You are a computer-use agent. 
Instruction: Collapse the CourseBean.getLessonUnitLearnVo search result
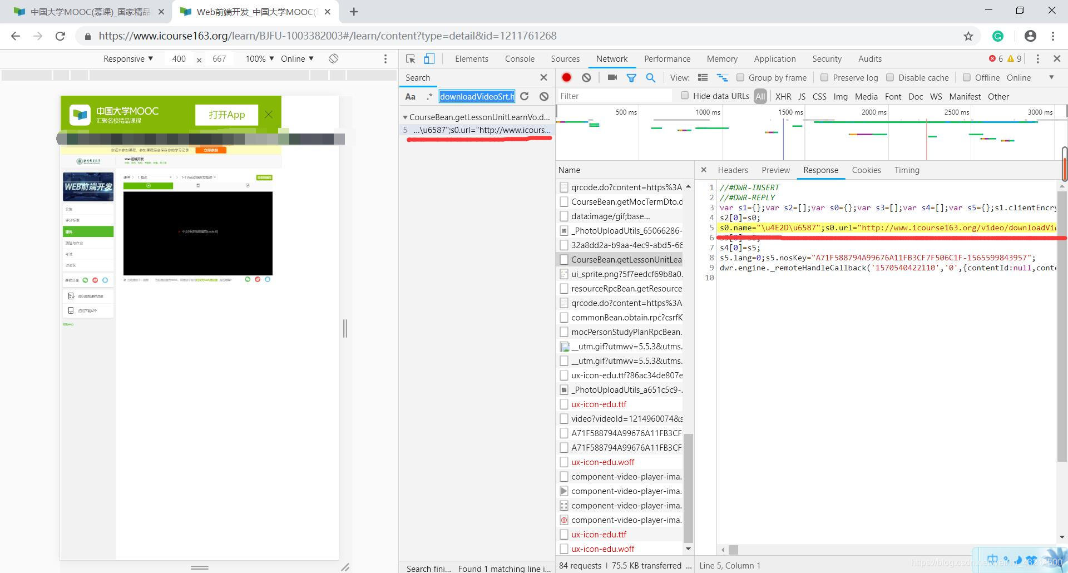pos(406,117)
